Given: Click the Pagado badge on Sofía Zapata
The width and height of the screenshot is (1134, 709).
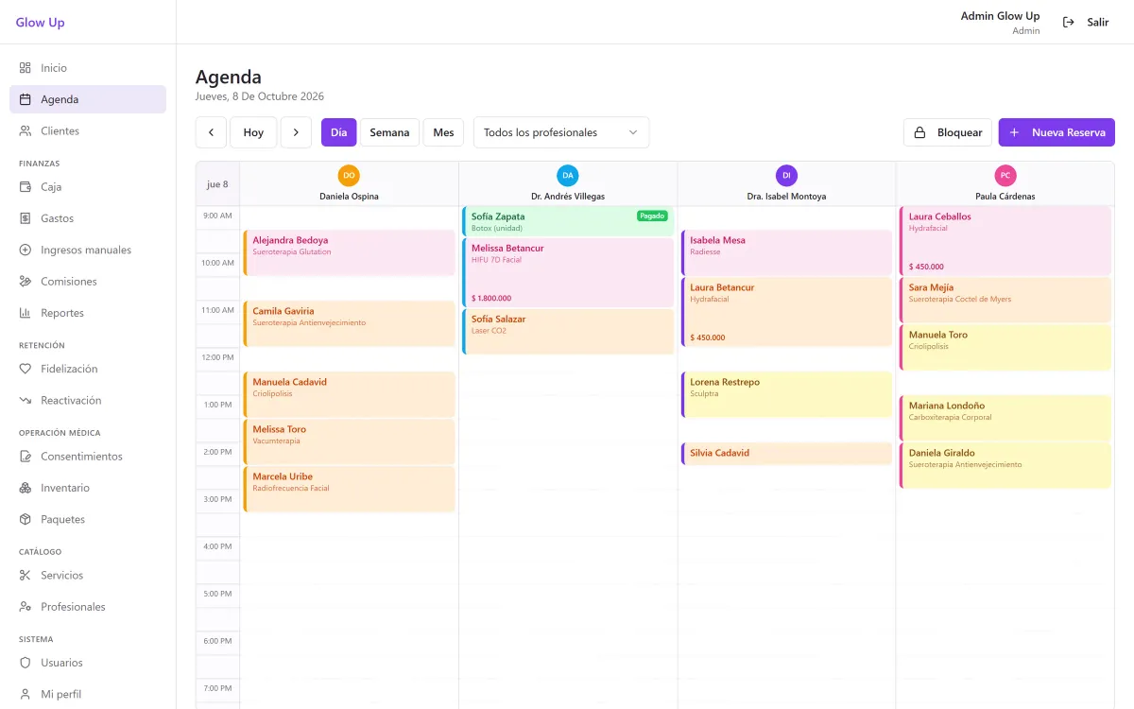Looking at the screenshot, I should (652, 216).
